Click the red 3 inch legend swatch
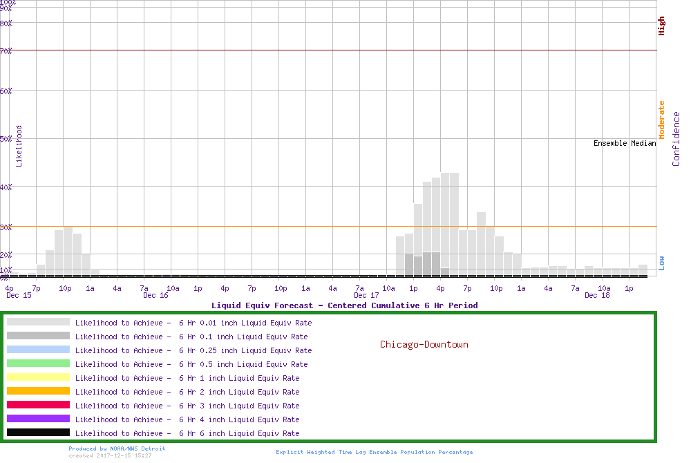Screen dimensions: 691x463 (38, 405)
